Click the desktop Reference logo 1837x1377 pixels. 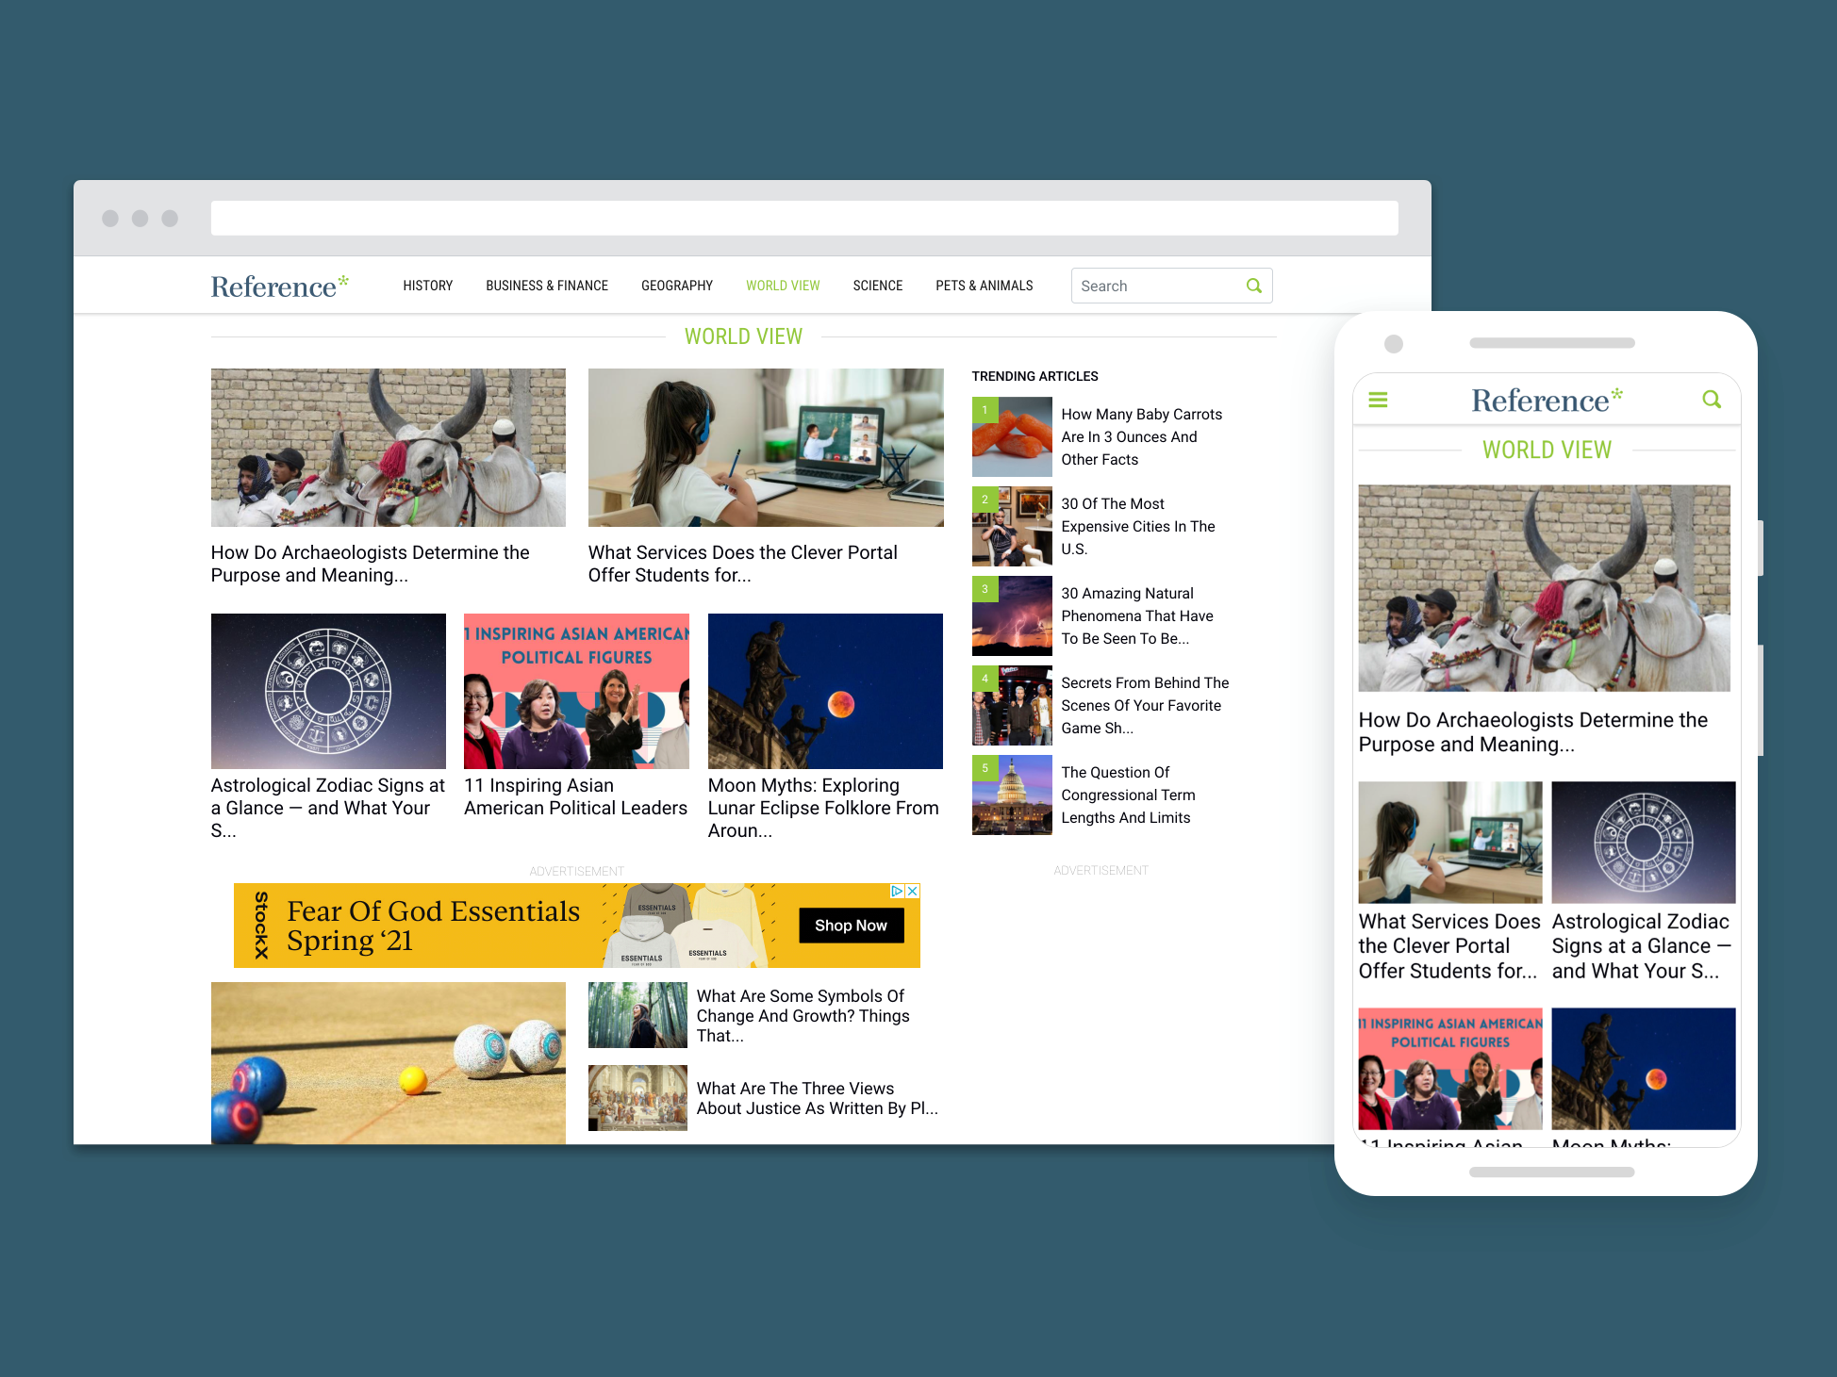point(279,286)
